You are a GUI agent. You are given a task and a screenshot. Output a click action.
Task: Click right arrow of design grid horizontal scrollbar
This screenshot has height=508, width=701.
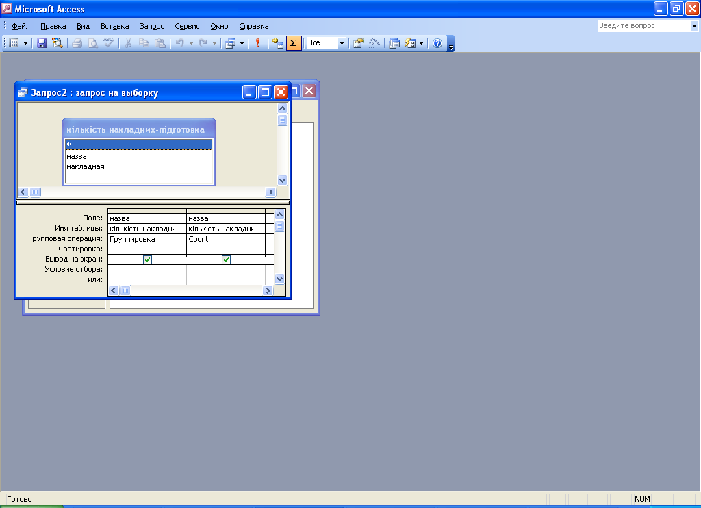pos(268,291)
